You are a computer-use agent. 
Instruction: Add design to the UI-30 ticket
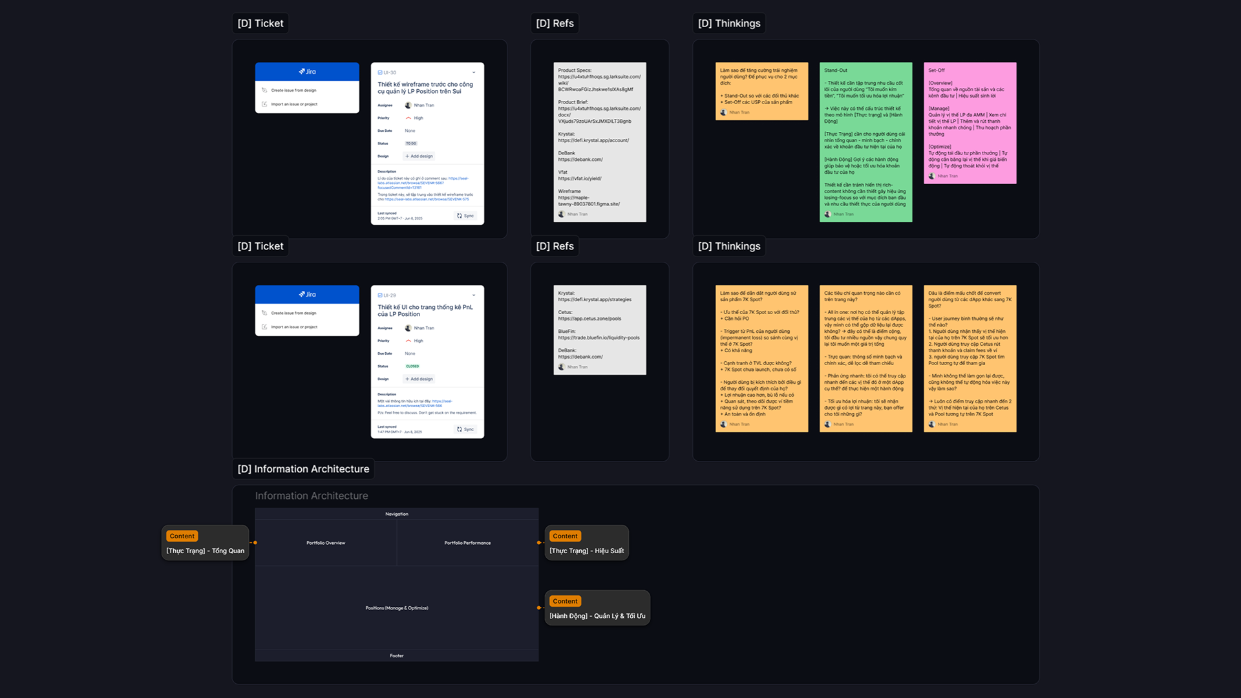point(419,156)
